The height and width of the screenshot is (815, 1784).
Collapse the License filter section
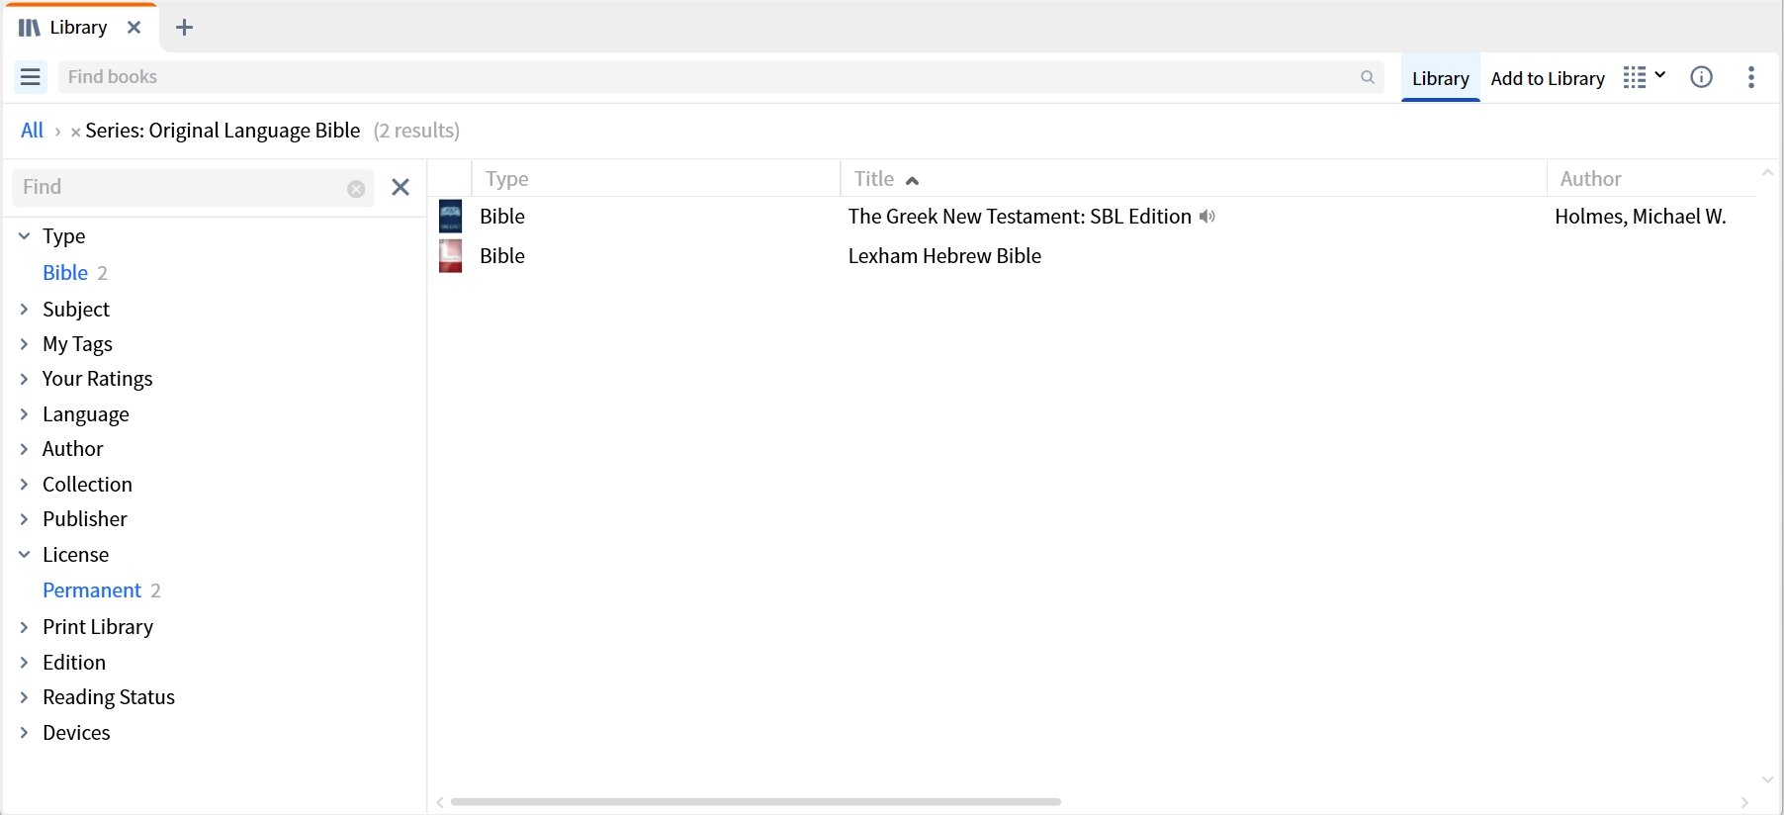coord(25,555)
